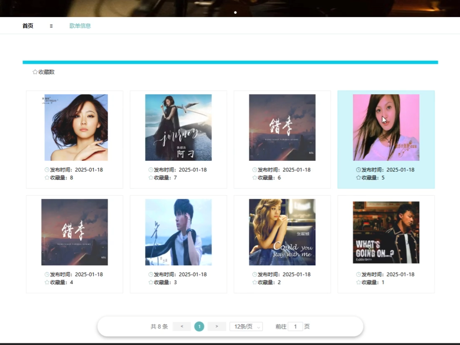
Task: Click the 共 8 条 total count text
Action: pyautogui.click(x=159, y=326)
